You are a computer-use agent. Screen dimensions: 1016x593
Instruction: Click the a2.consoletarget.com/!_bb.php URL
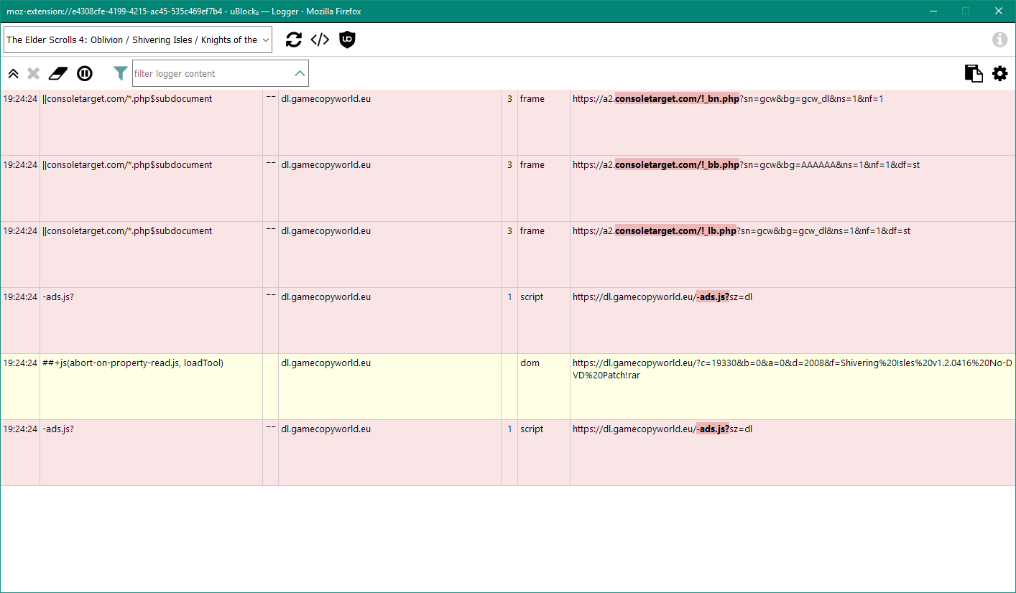[746, 165]
